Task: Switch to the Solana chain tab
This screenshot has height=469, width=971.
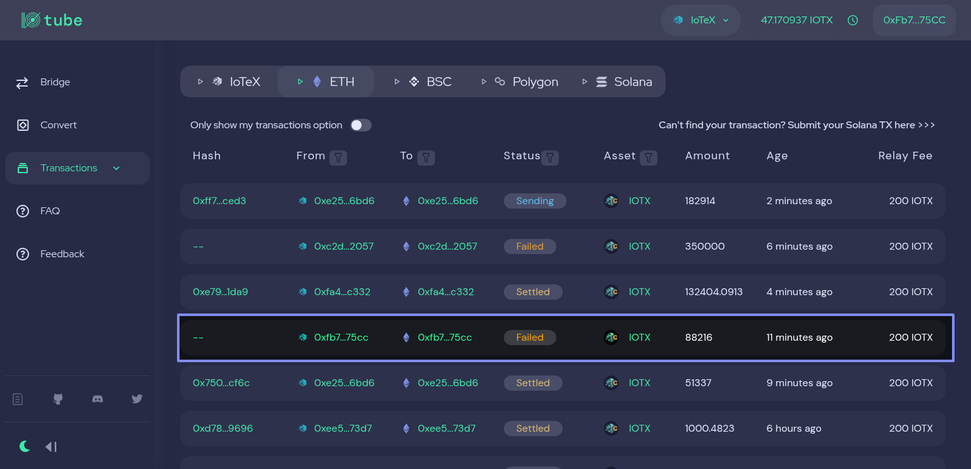Action: click(623, 82)
